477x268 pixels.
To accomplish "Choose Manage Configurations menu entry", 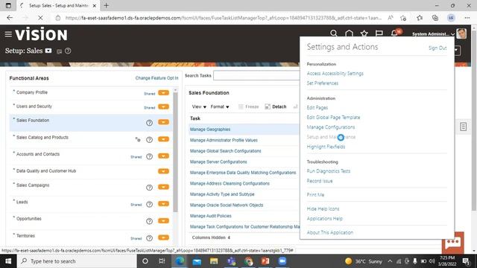I will [x=331, y=127].
